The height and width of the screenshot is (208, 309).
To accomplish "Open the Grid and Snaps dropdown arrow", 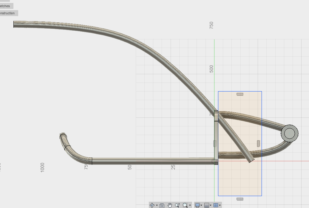I will pyautogui.click(x=211, y=205).
